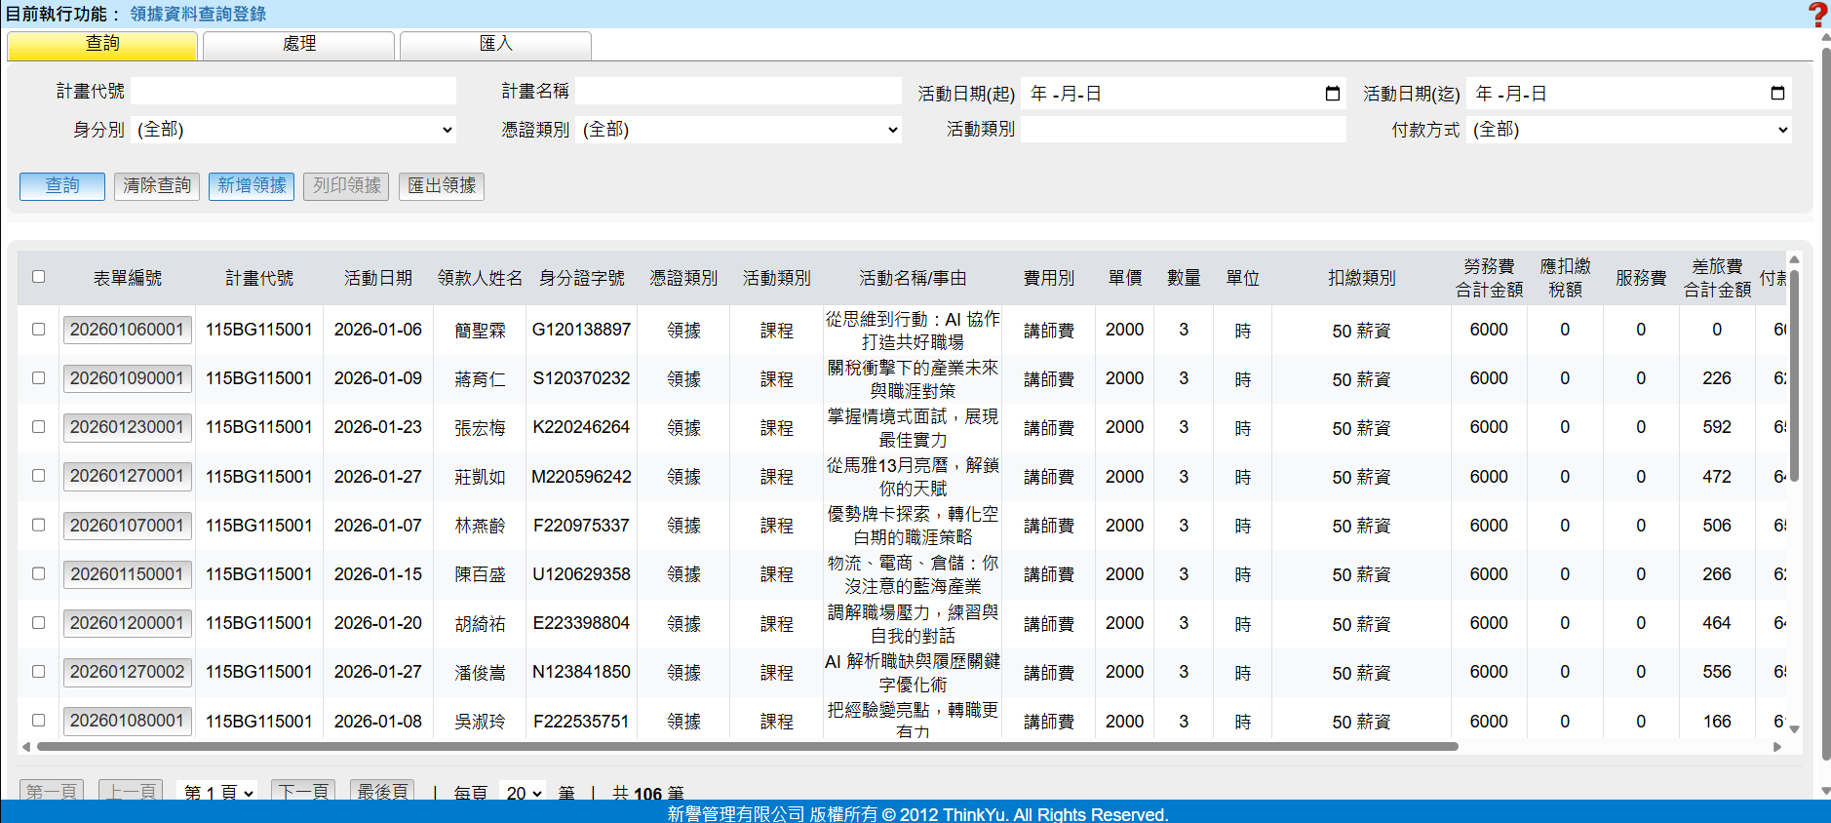Expand the 身分別 dropdown

293,130
